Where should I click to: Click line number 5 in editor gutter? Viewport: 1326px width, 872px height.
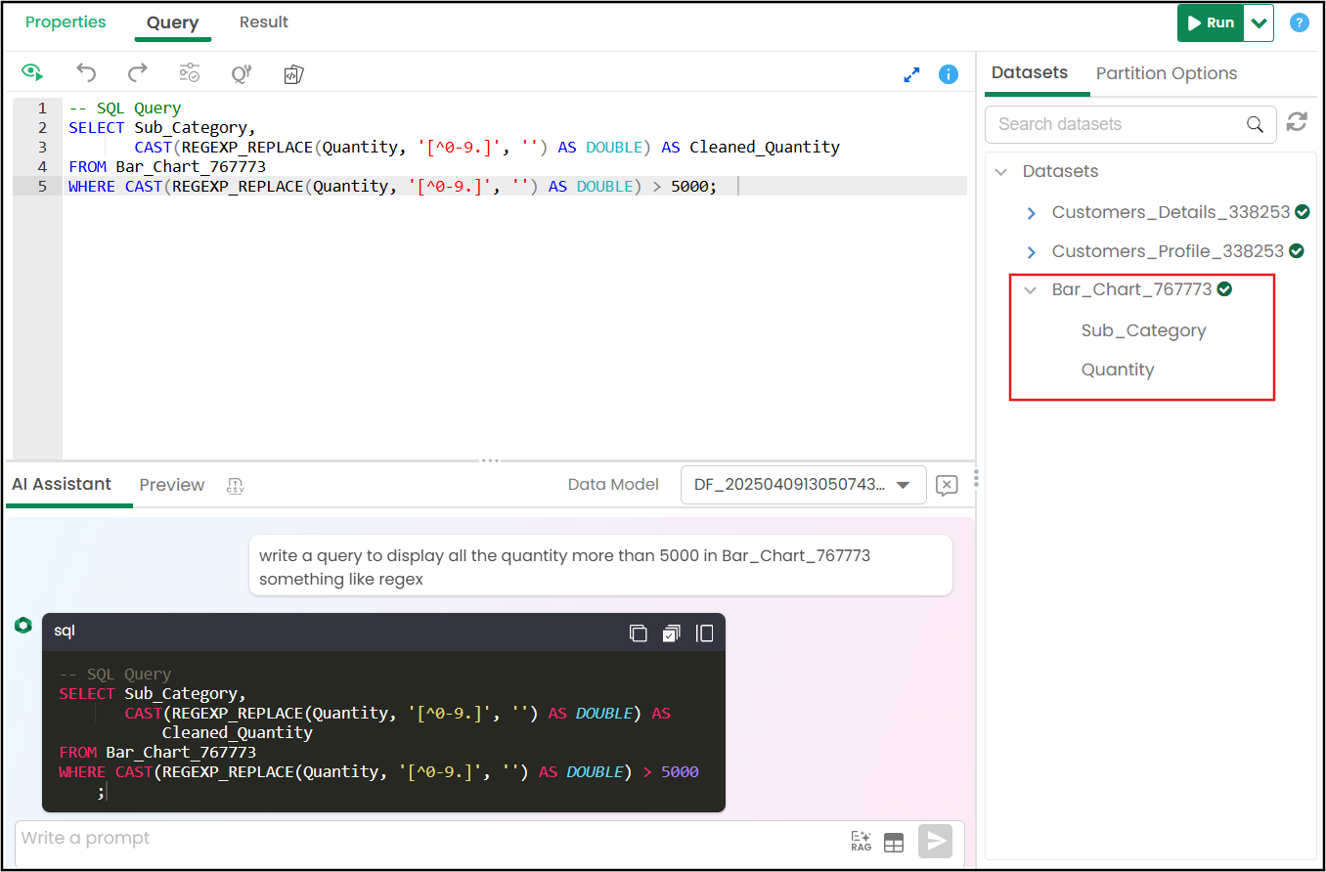tap(42, 186)
